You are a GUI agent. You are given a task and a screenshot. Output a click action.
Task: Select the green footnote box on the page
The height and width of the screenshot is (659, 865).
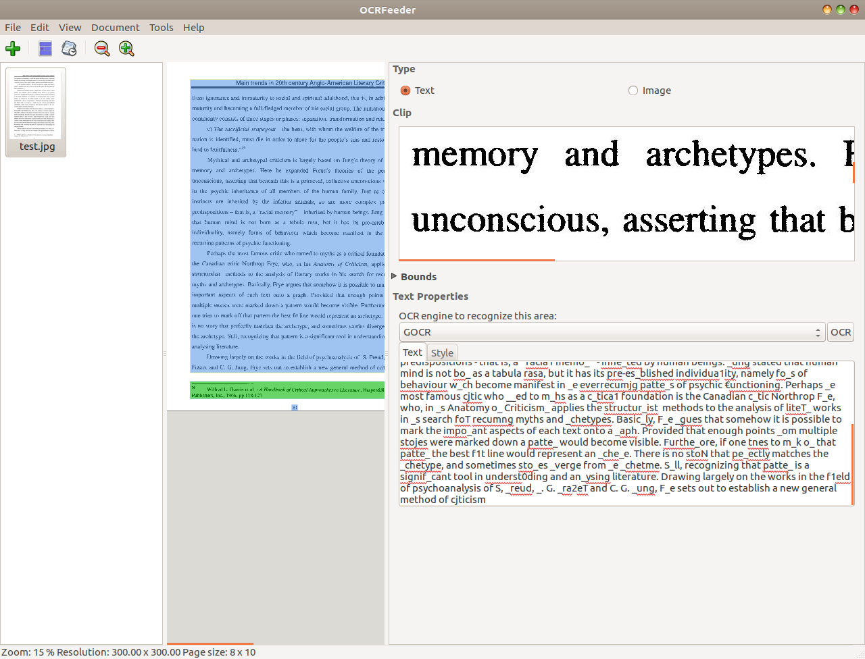tap(287, 390)
